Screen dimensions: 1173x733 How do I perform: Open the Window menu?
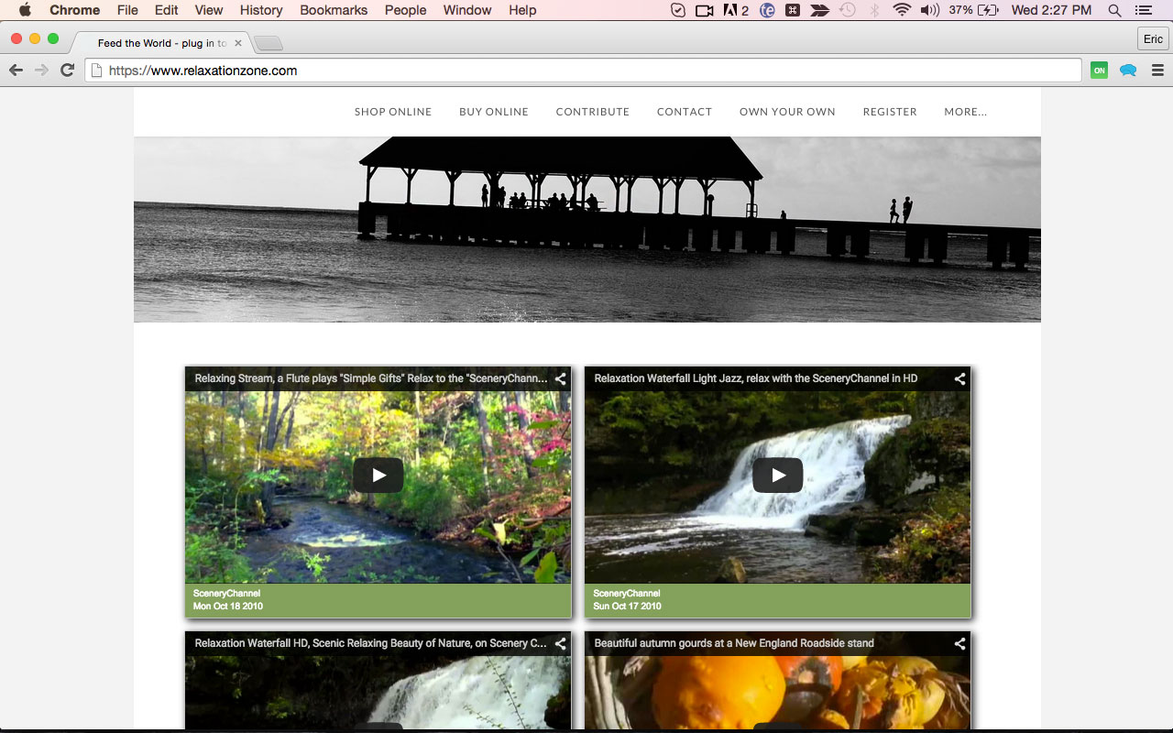467,10
